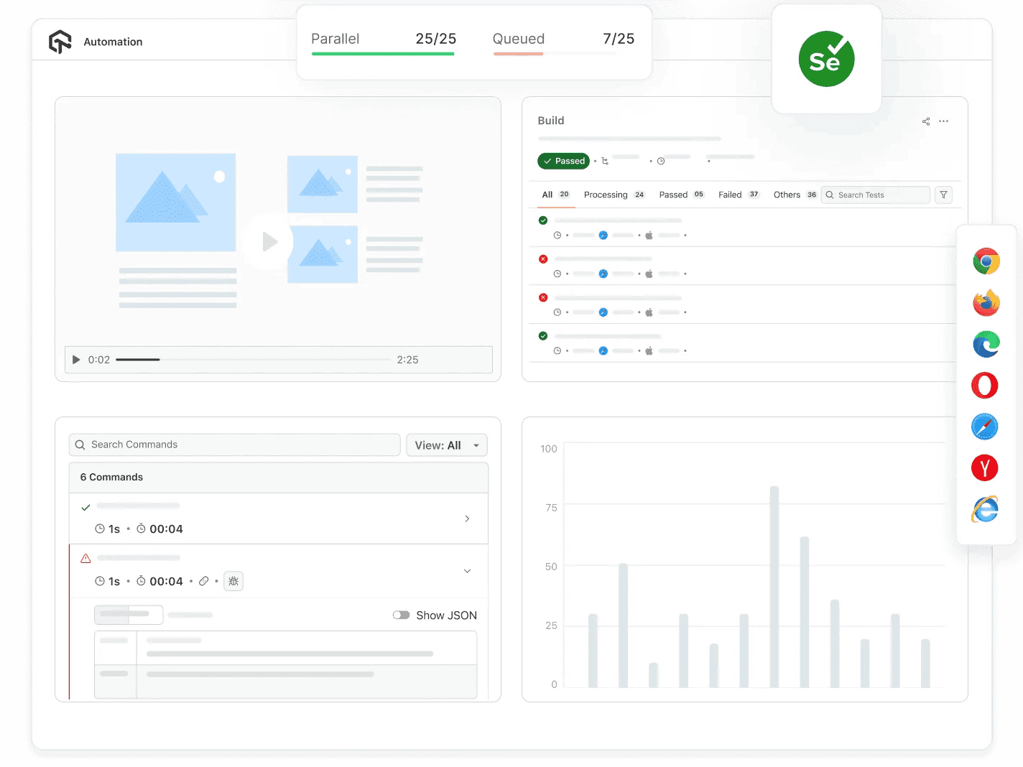Select the Firefox browser icon

coord(986,302)
